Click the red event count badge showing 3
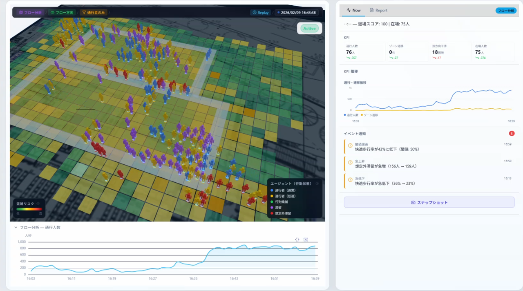Viewport: 523px width, 291px height. [512, 133]
